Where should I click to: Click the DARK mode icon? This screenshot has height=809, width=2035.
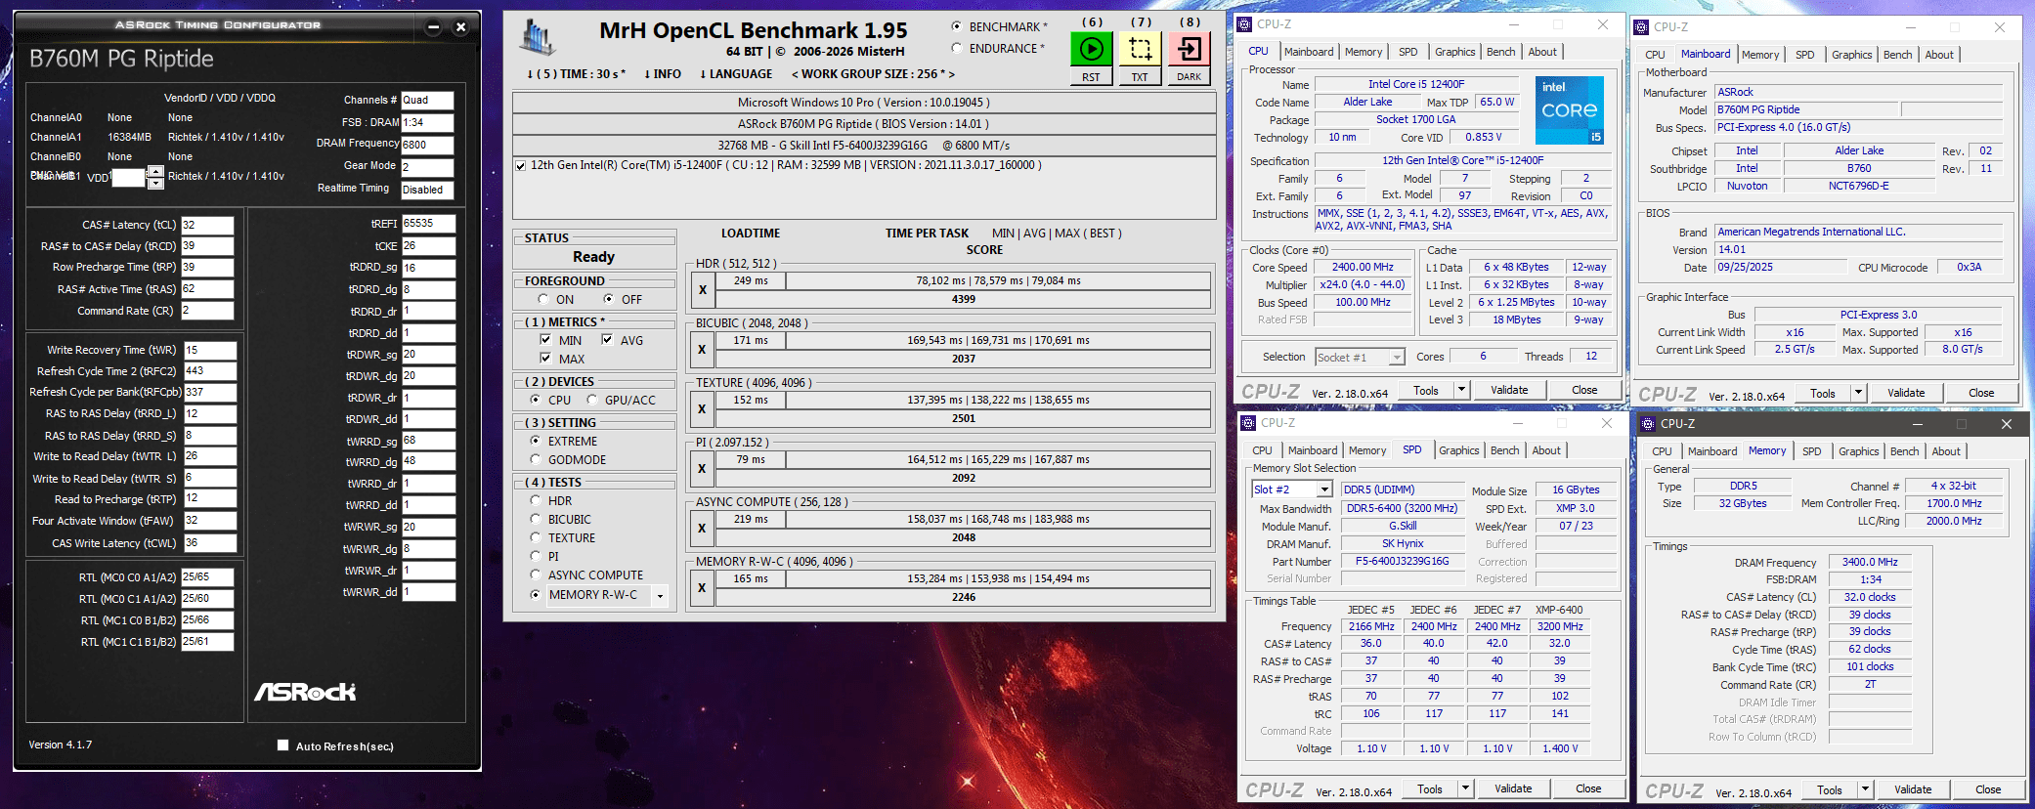pos(1189,49)
